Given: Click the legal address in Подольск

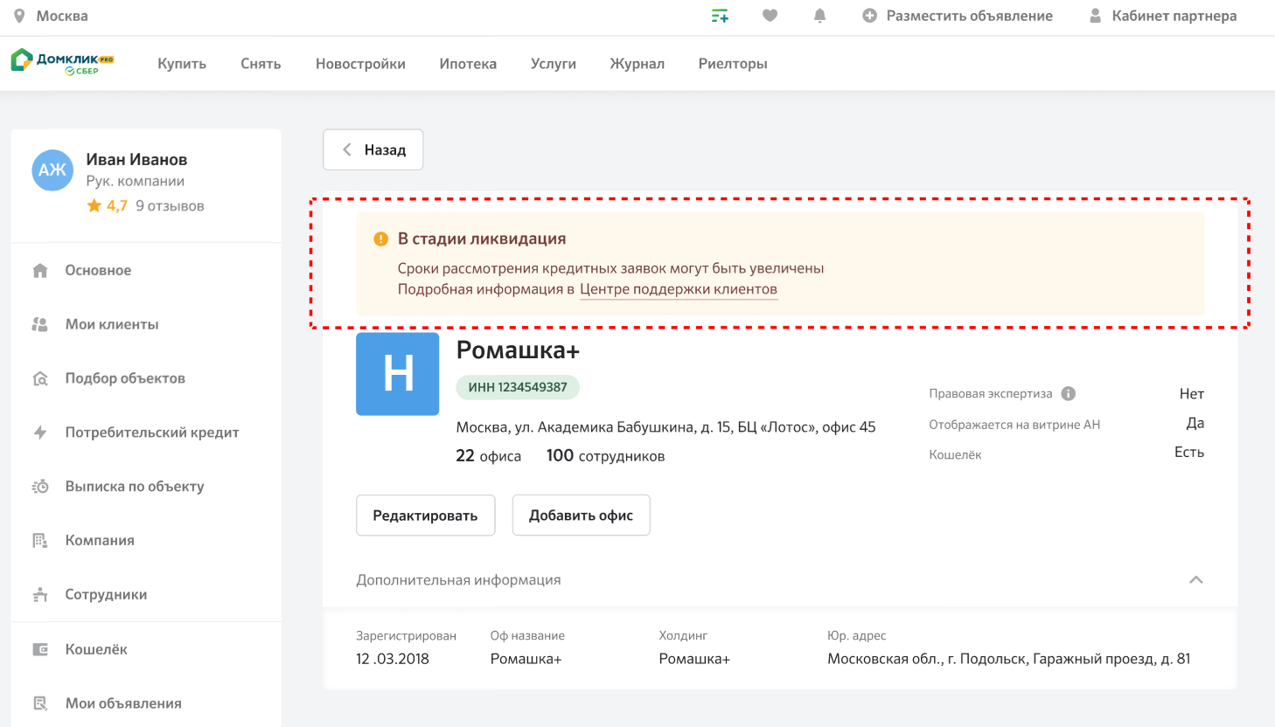Looking at the screenshot, I should tap(1009, 659).
